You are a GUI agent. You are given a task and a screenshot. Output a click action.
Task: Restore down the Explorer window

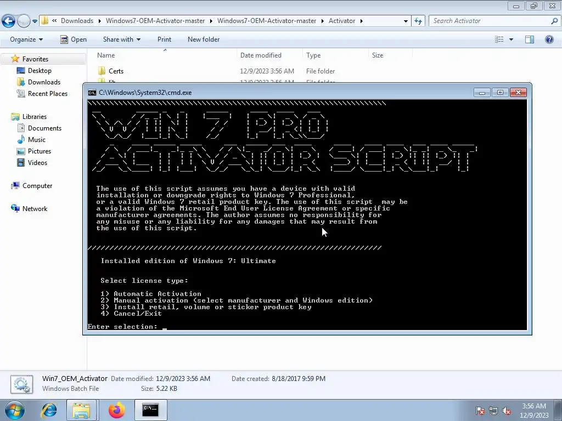coord(534,5)
